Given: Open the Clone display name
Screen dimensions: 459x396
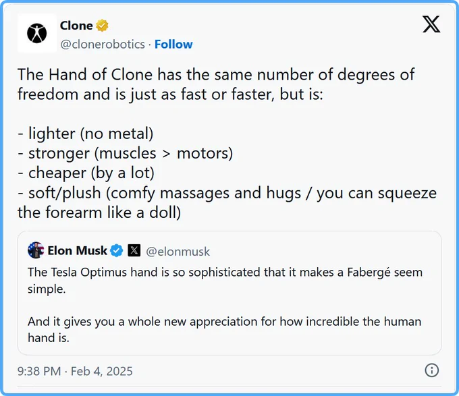Looking at the screenshot, I should click(x=76, y=26).
